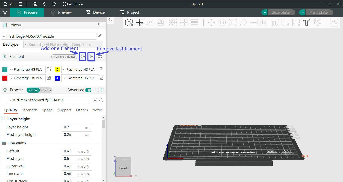Viewport: 343px width, 182px height.
Task: Select the Rotate tool icon
Action: click(x=222, y=23)
